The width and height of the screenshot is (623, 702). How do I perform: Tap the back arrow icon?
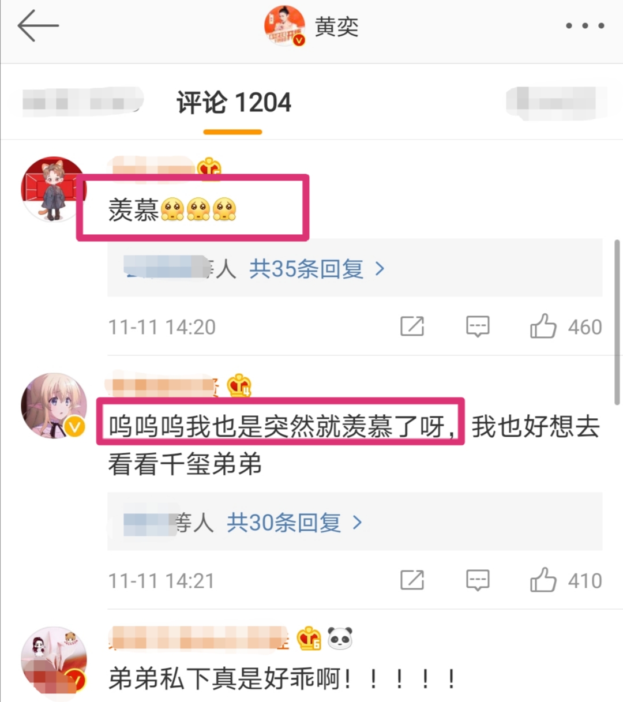coord(38,26)
